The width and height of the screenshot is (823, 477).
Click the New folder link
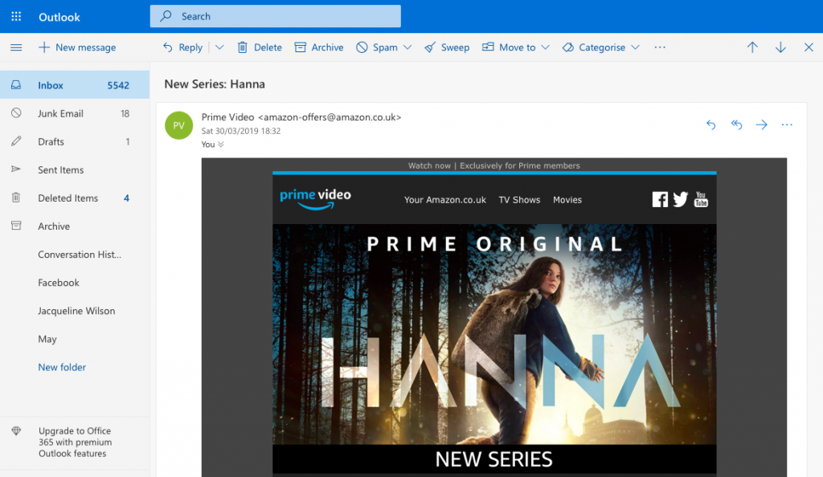pos(62,368)
